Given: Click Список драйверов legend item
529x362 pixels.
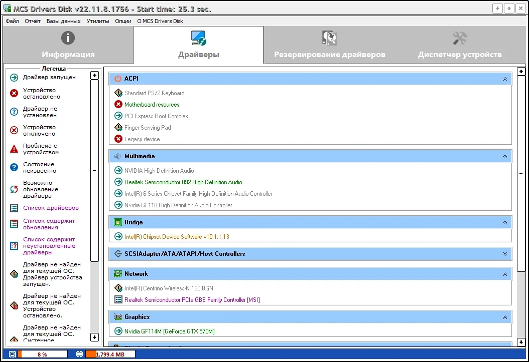Looking at the screenshot, I should [51, 208].
